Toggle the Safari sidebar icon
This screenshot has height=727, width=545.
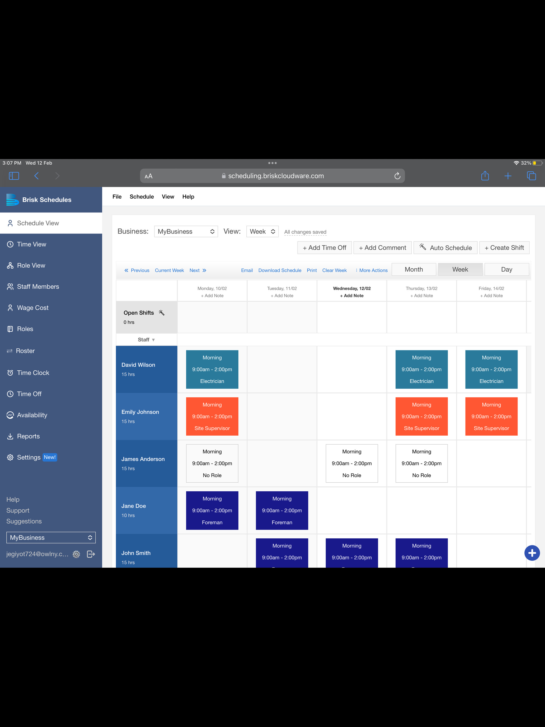coord(14,176)
